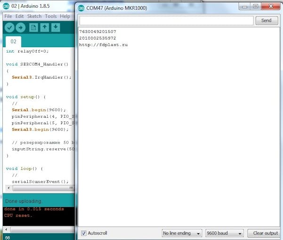The height and width of the screenshot is (240, 283).
Task: Click the Verify sketch checkmark icon
Action: [x=9, y=28]
